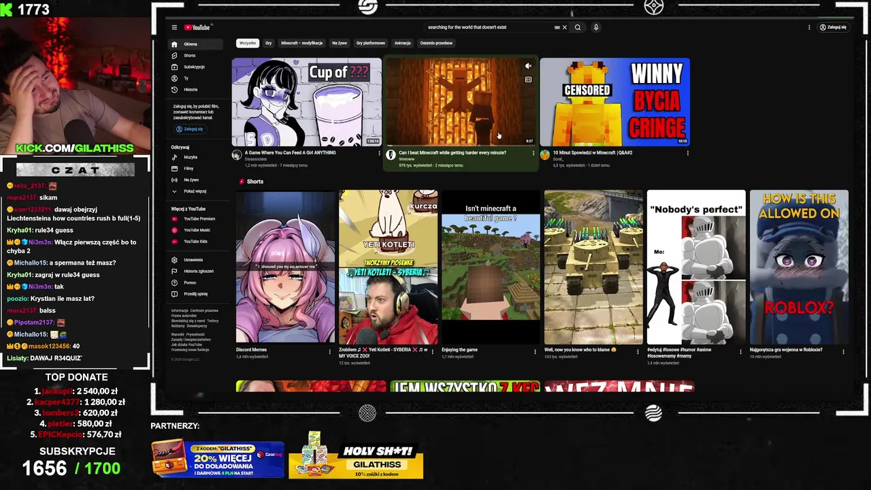
Task: Select the Na żywo filter chip
Action: coord(339,43)
